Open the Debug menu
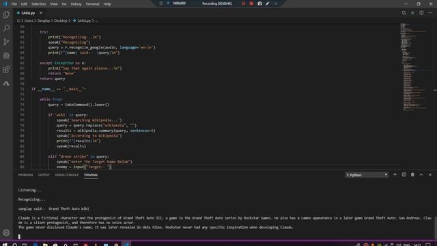This screenshot has width=437, height=246. click(76, 4)
